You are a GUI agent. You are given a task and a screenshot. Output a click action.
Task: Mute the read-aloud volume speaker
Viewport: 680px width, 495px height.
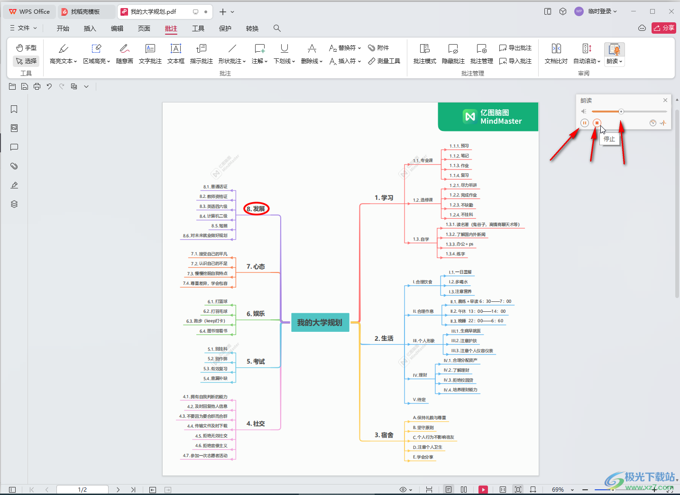(584, 112)
